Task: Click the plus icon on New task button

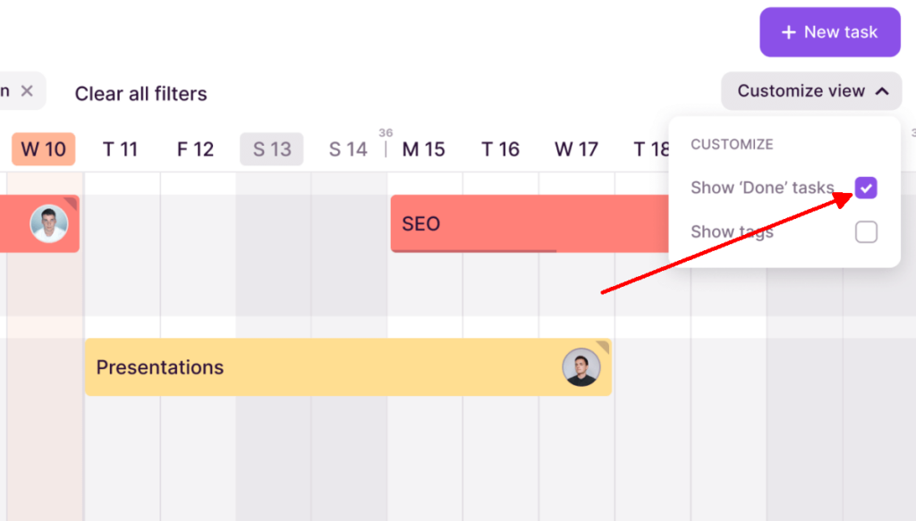Action: tap(788, 32)
